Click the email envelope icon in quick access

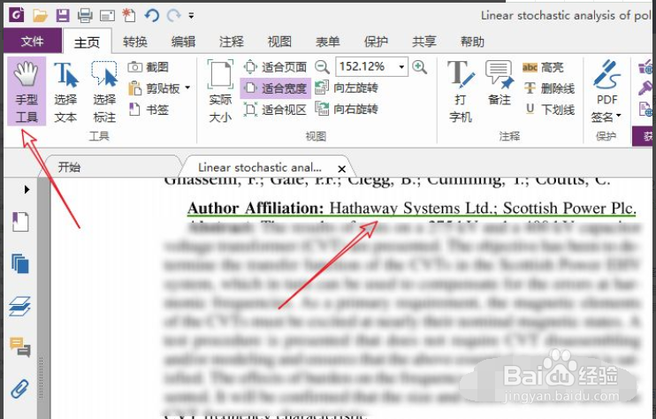(x=107, y=16)
